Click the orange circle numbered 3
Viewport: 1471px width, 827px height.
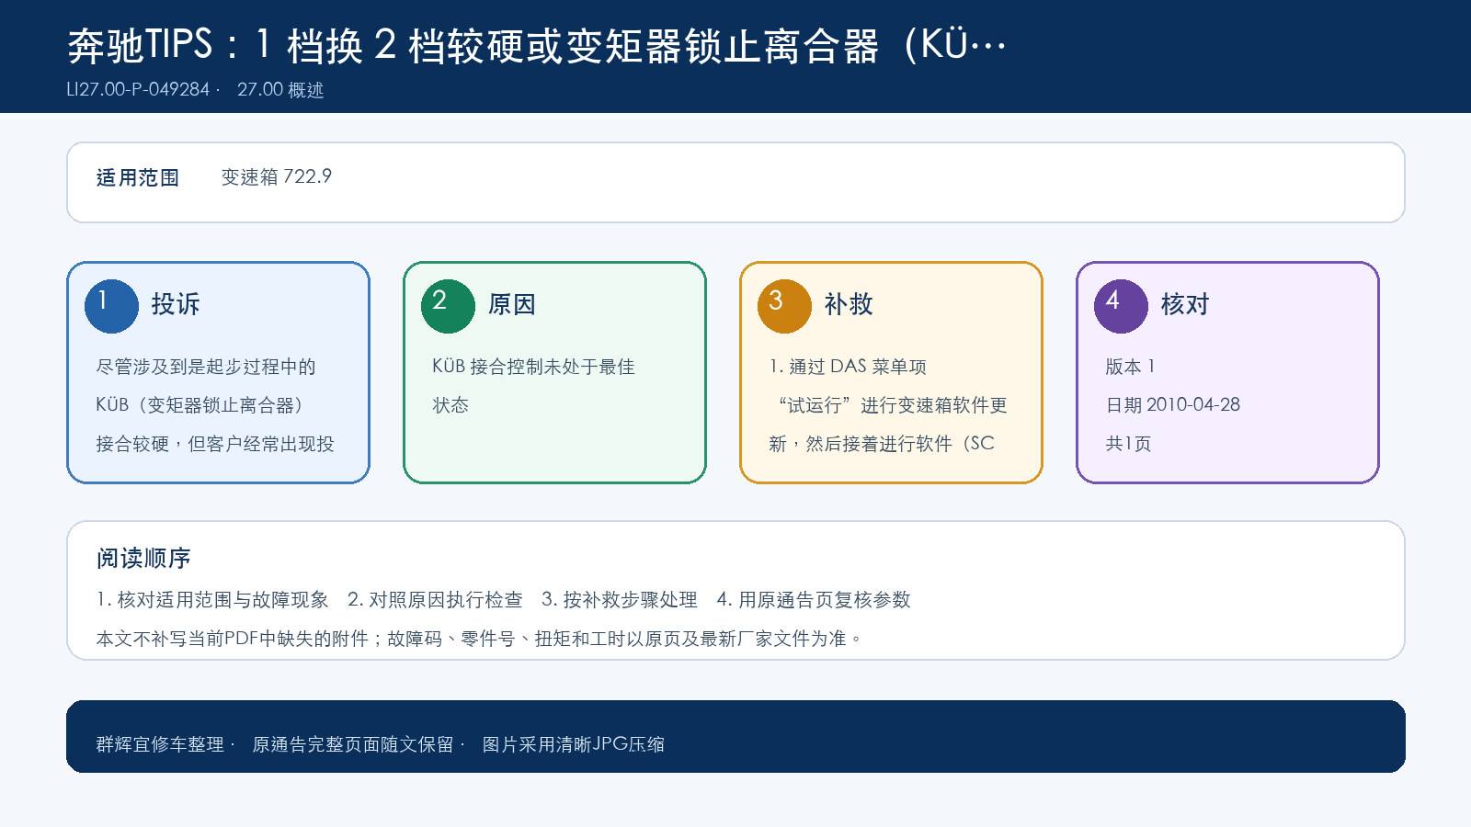point(784,306)
